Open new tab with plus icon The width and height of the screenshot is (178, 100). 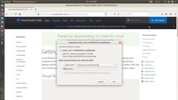pos(36,9)
